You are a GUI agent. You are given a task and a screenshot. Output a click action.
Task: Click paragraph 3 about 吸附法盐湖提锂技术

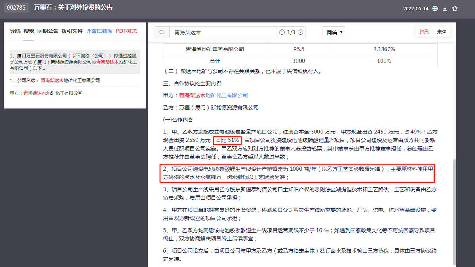click(x=300, y=194)
